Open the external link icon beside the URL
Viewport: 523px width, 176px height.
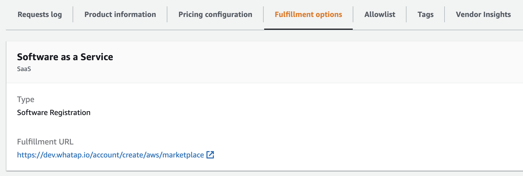[x=210, y=155]
